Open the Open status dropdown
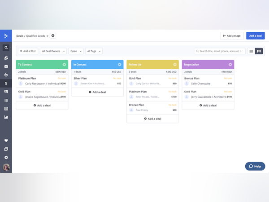 [x=76, y=51]
